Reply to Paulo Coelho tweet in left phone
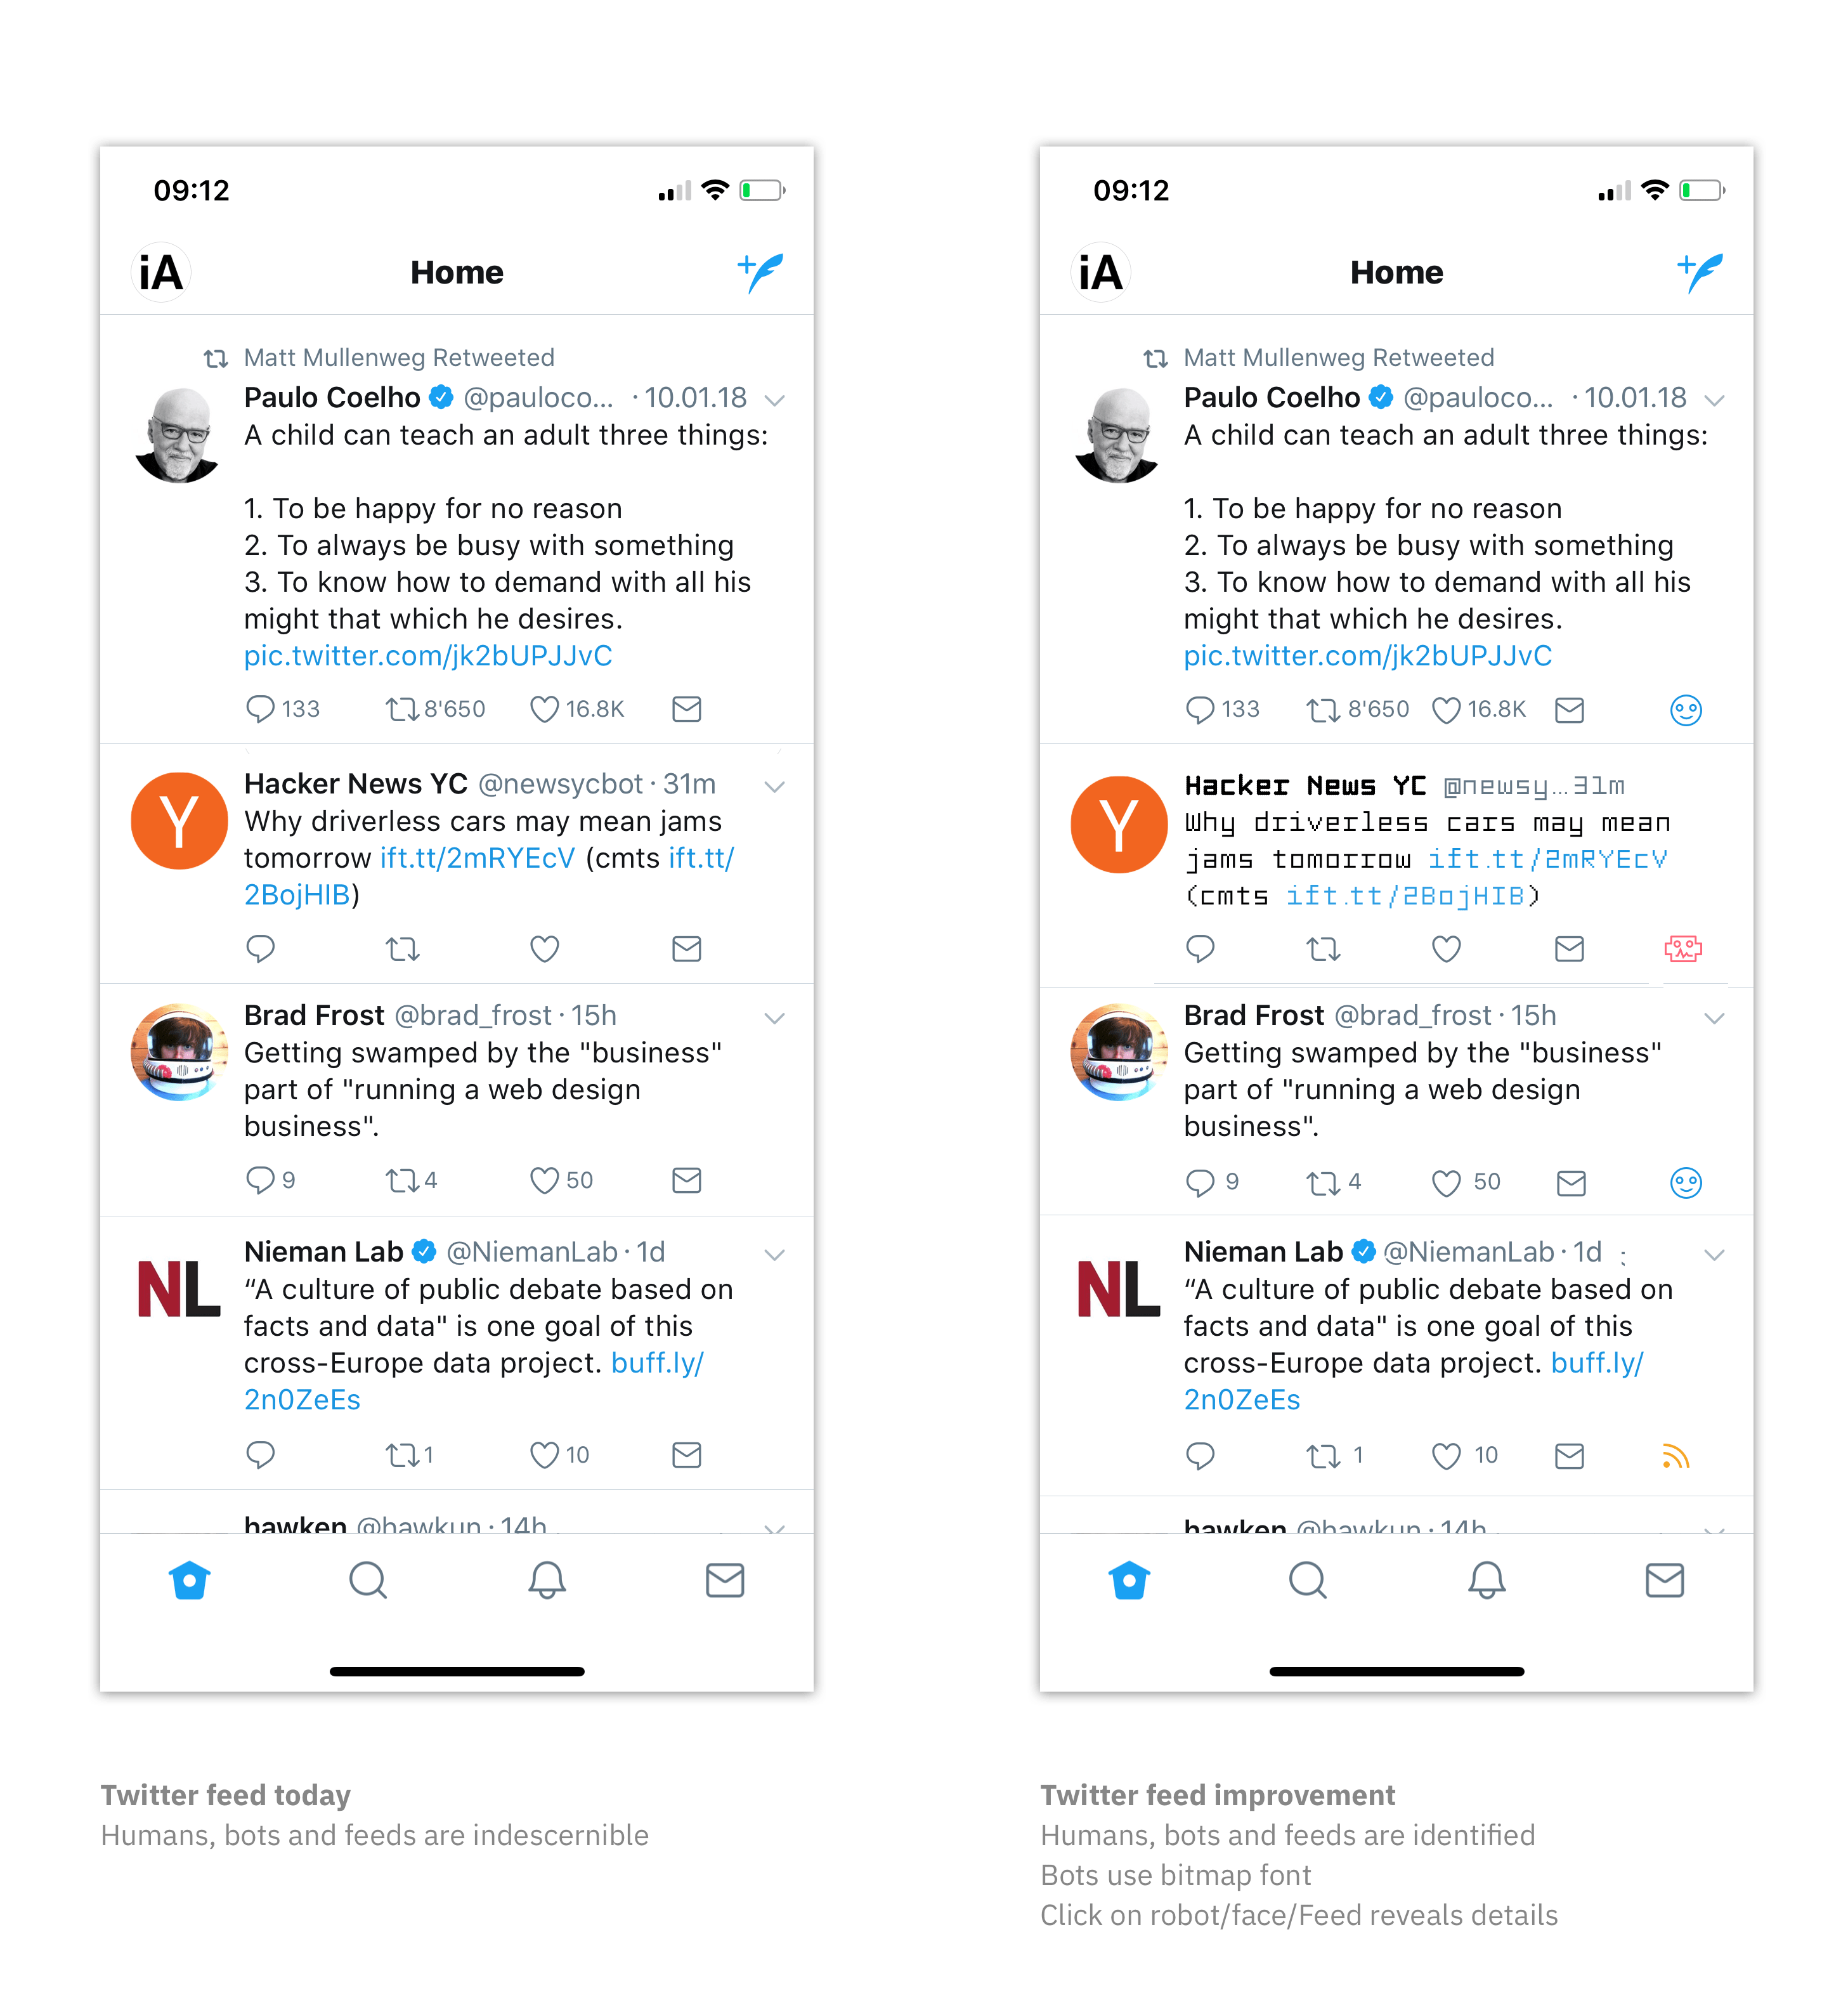This screenshot has width=1848, height=1991. point(260,709)
